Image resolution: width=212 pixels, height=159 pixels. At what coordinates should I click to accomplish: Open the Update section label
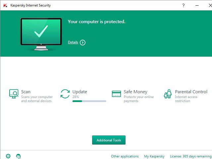tap(79, 92)
